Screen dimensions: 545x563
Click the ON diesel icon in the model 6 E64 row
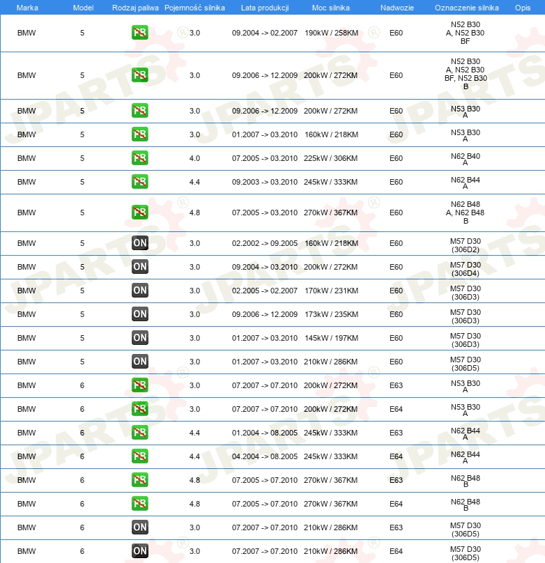click(139, 551)
